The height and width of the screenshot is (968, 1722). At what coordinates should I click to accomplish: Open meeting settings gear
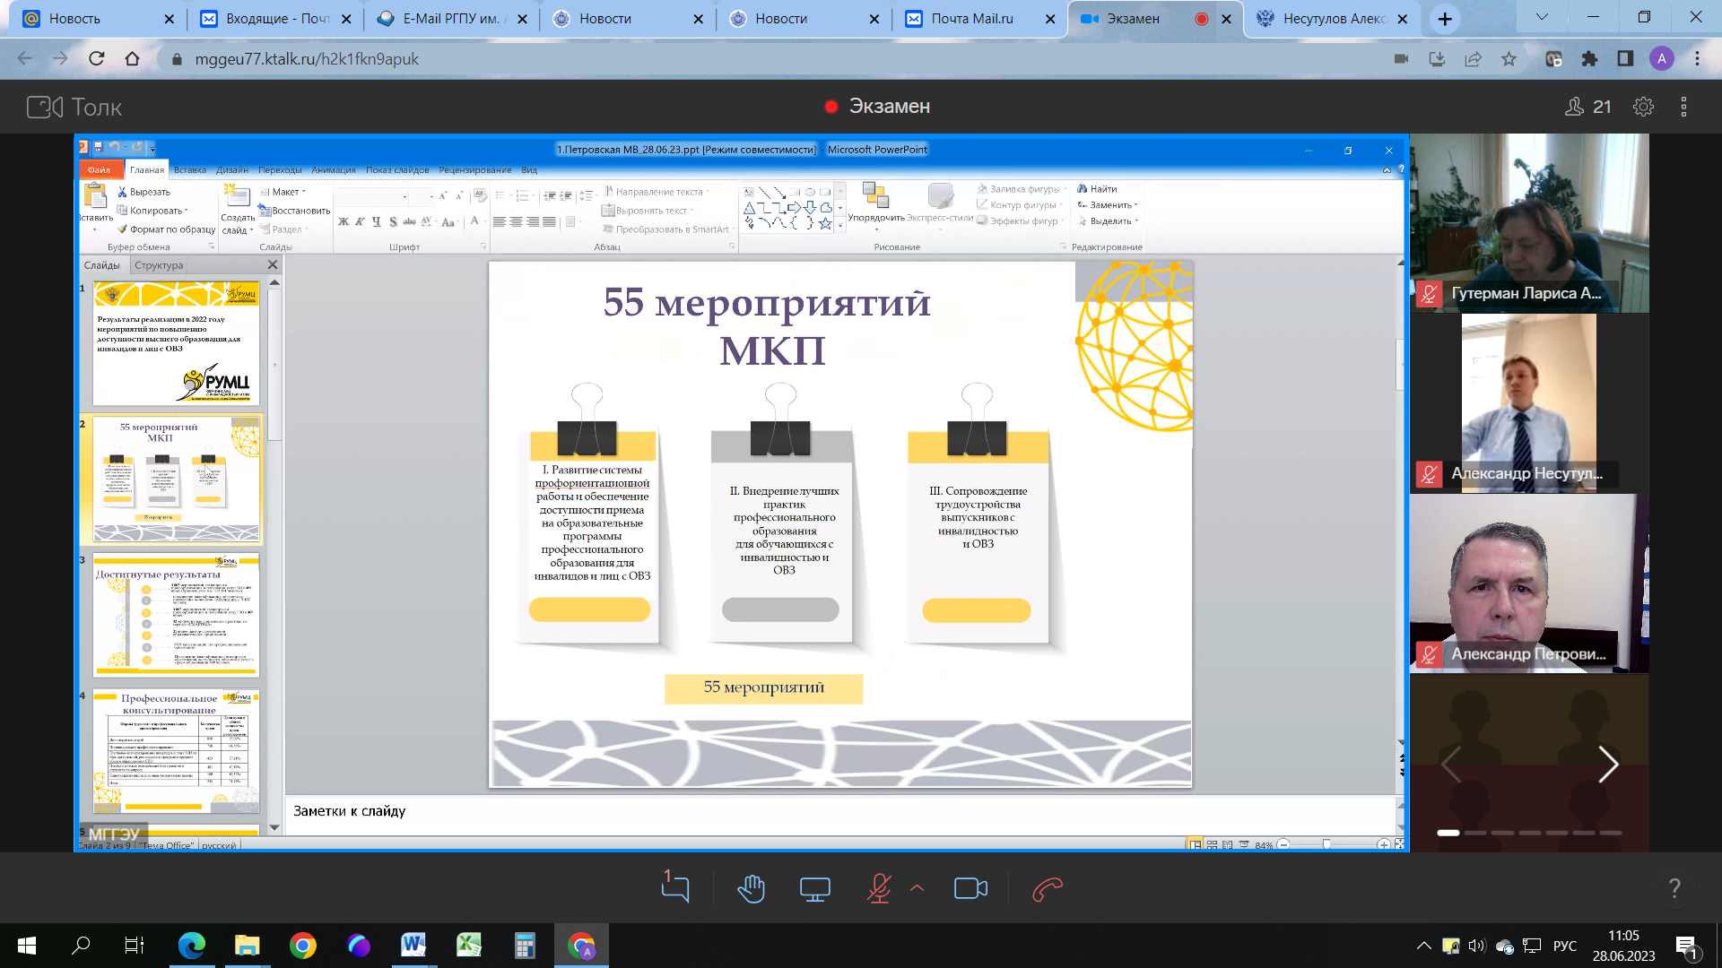1643,107
